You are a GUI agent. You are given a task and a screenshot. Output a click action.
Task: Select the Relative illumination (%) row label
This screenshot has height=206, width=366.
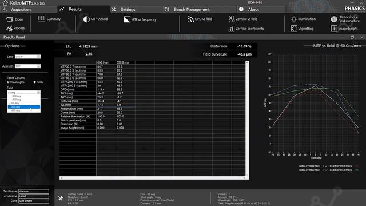pos(75,117)
